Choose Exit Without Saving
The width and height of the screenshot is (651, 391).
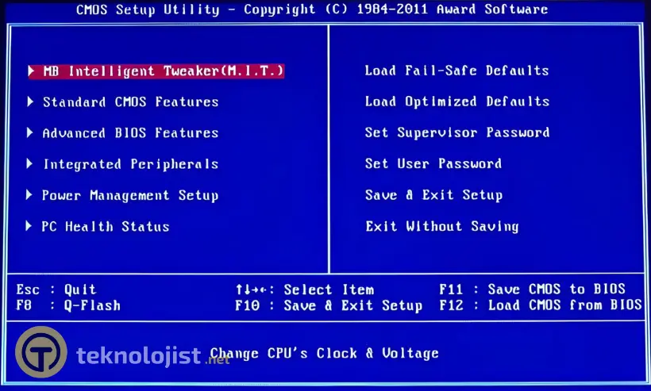pos(441,227)
